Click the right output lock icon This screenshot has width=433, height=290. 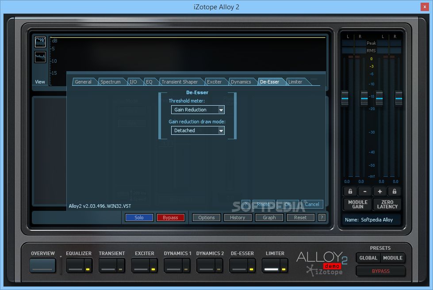pos(395,191)
